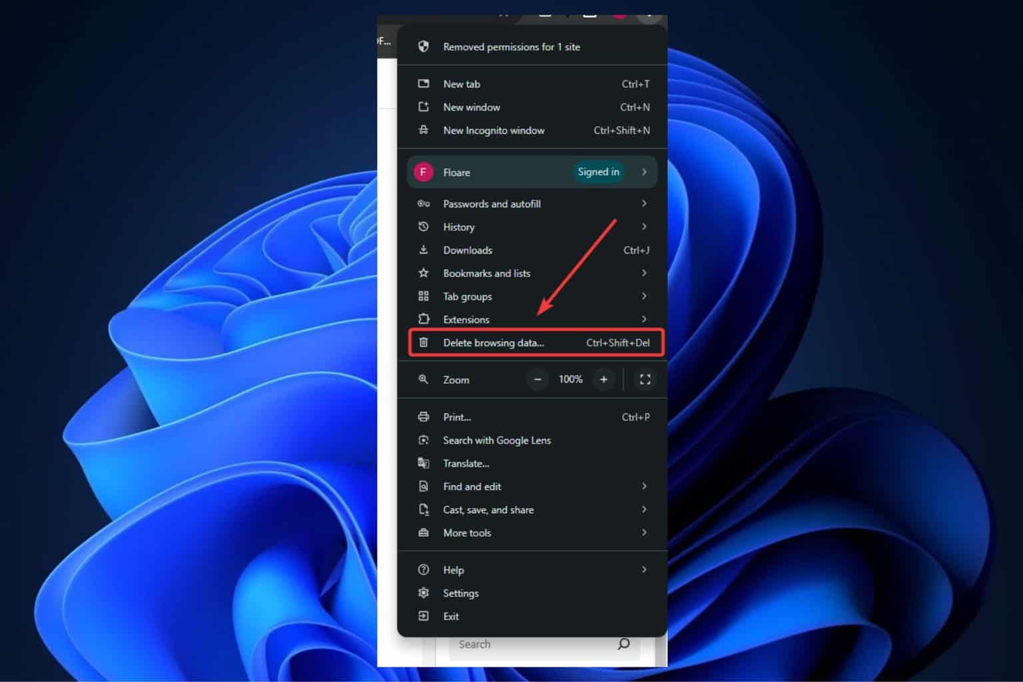1023x682 pixels.
Task: Expand the More tools submenu arrow
Action: [x=644, y=532]
